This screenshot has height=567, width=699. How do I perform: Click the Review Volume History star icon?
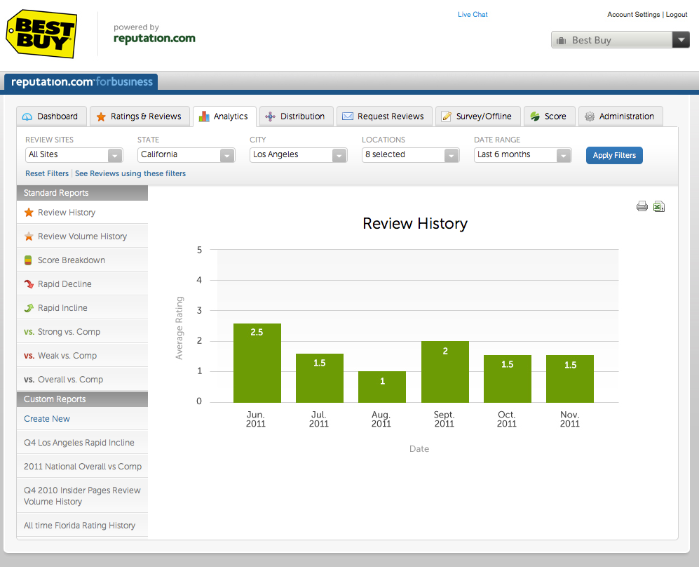click(x=29, y=236)
